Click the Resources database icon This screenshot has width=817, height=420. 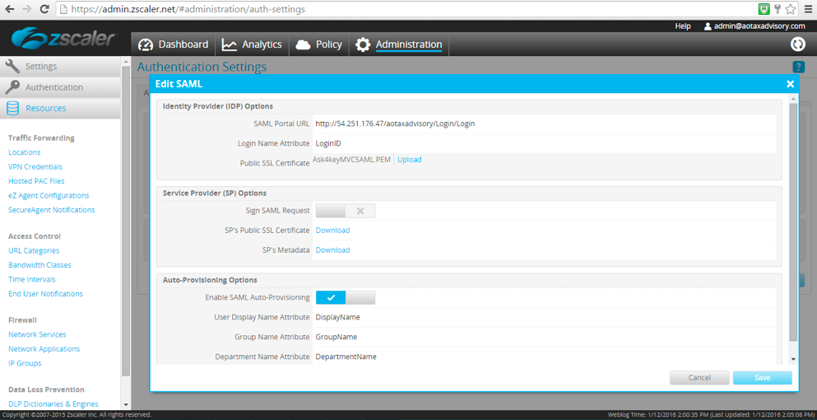12,108
